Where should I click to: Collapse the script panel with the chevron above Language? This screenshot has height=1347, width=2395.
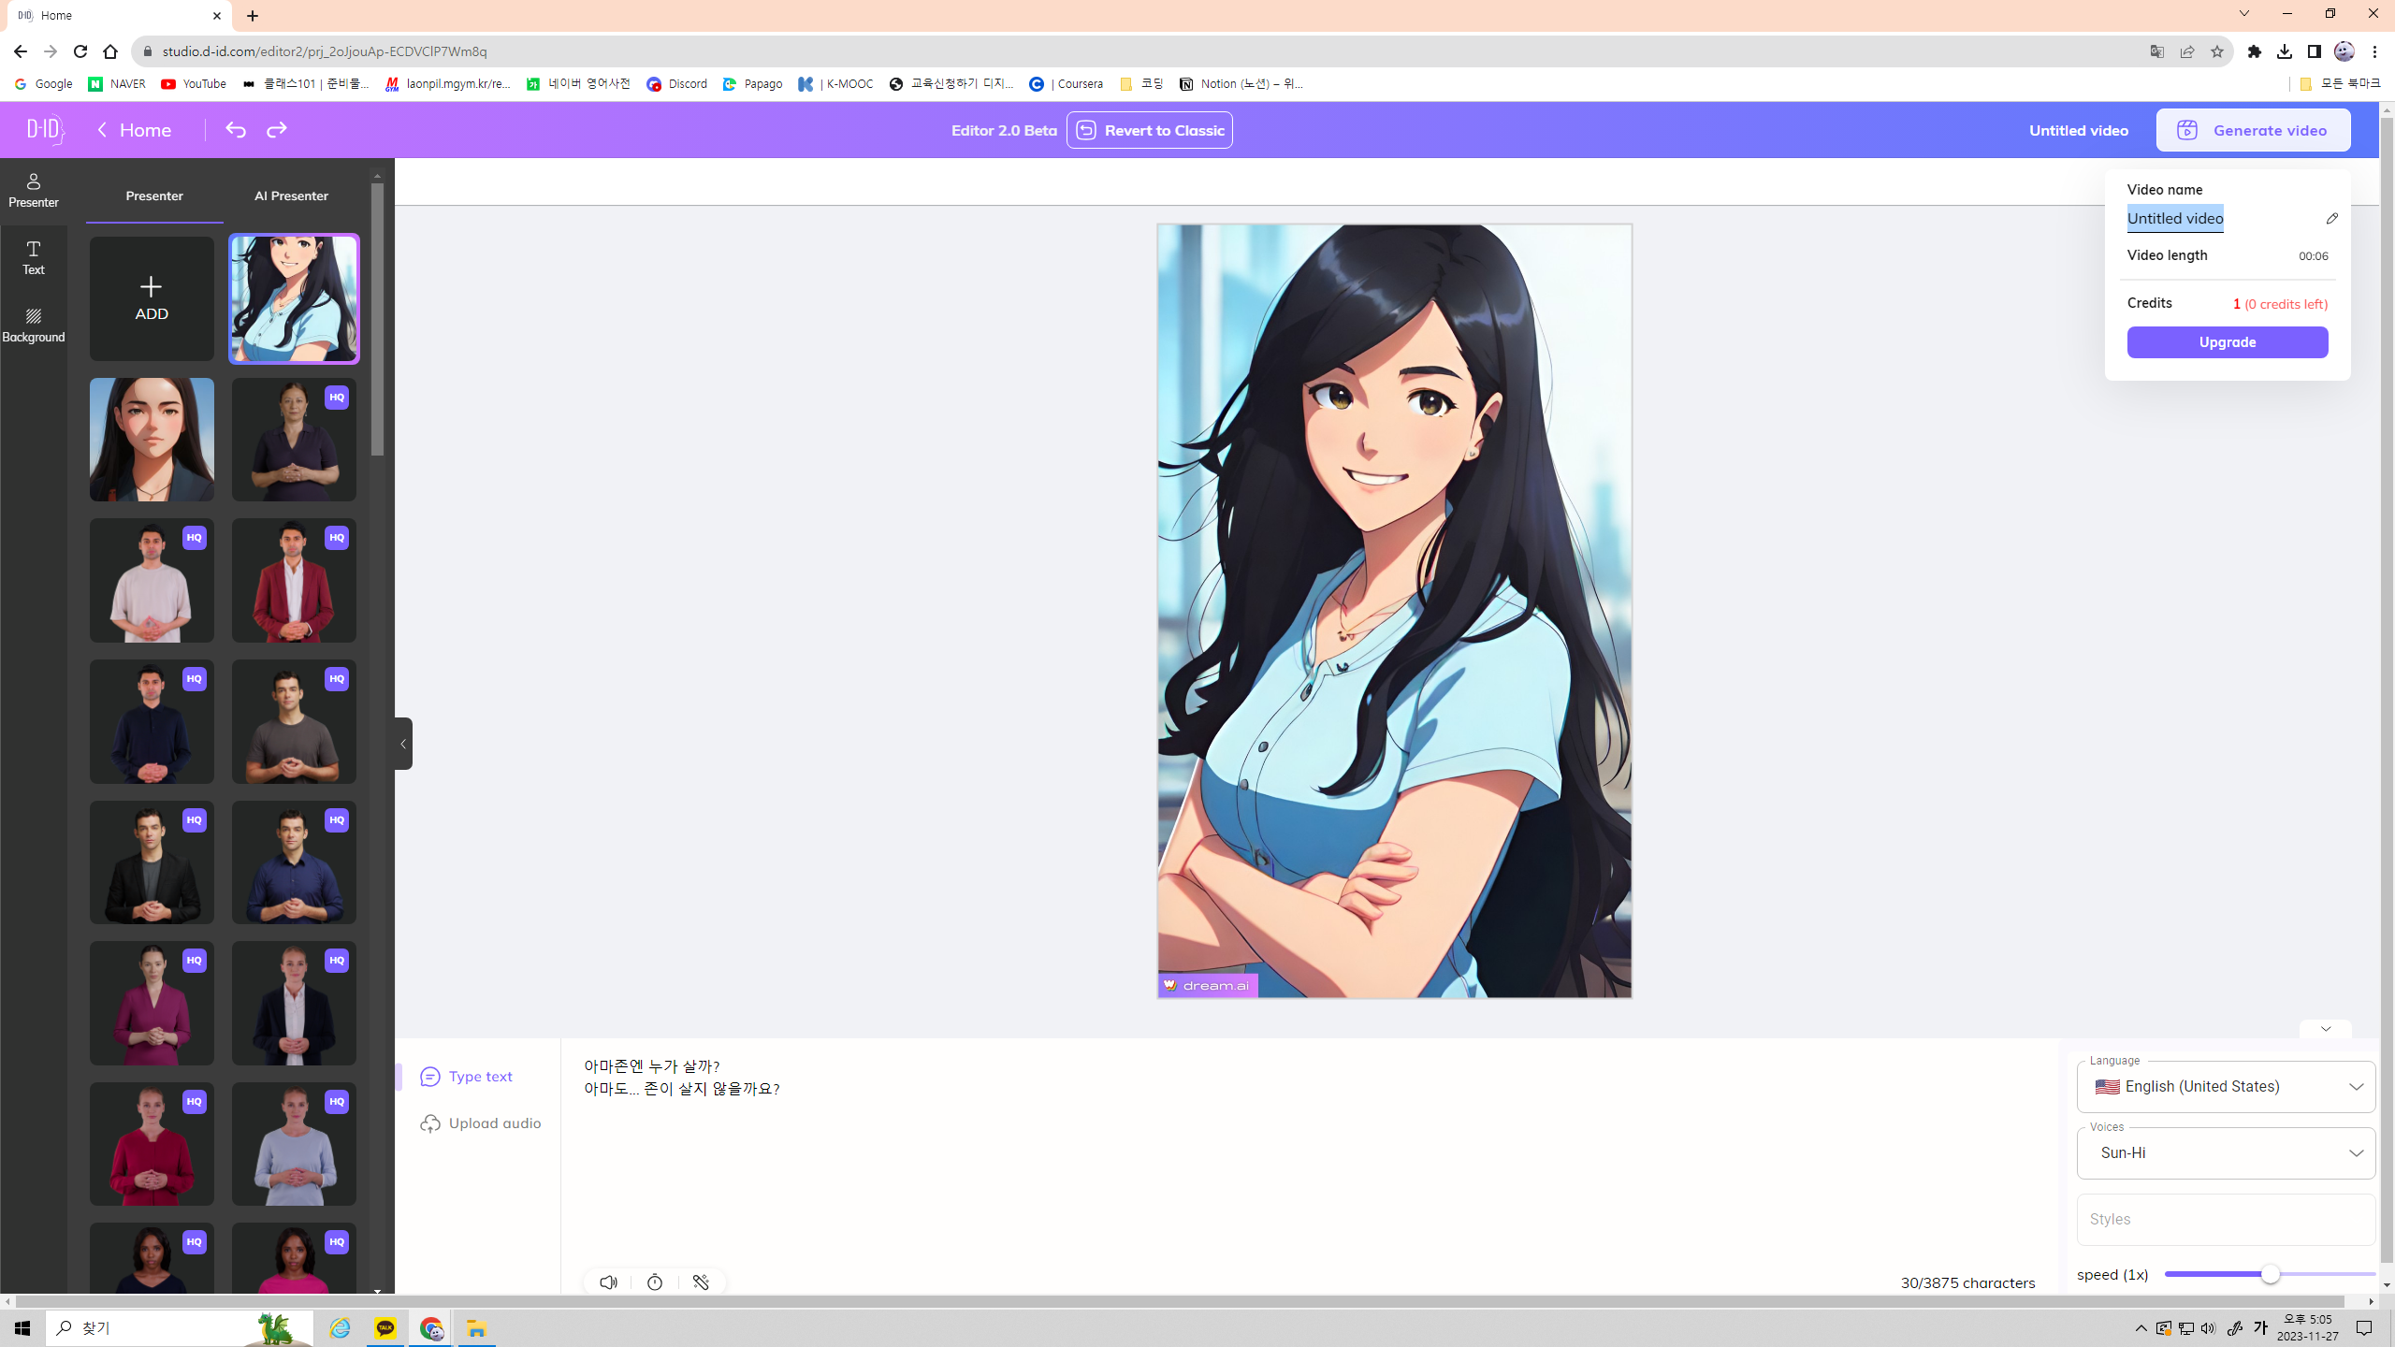coord(2326,1029)
